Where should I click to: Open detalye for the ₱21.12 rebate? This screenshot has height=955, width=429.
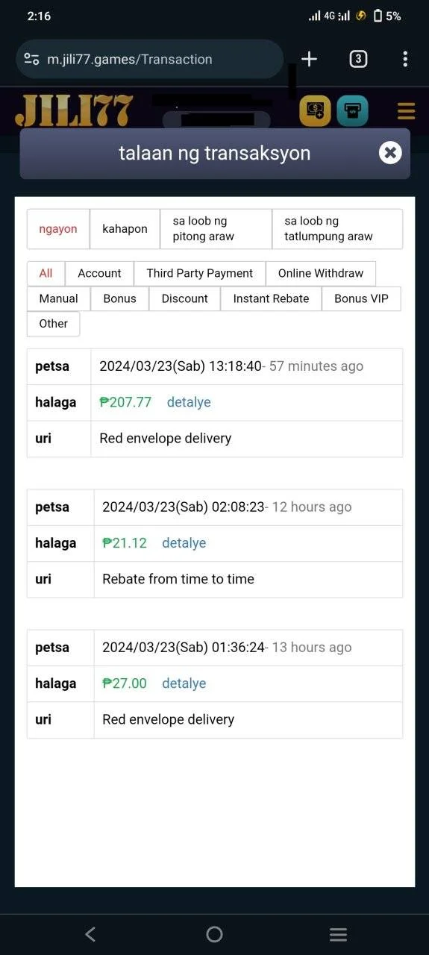(x=184, y=543)
